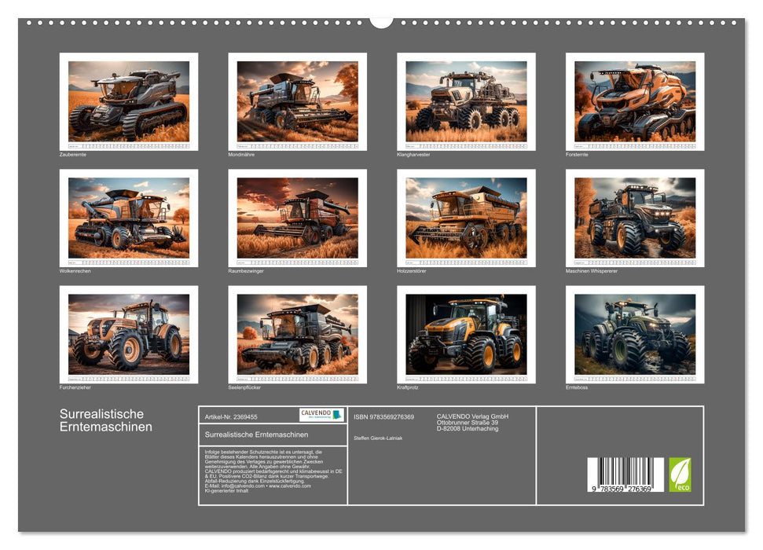Click the caption 'Seelenpflücker'
763x550 pixels.
244,387
